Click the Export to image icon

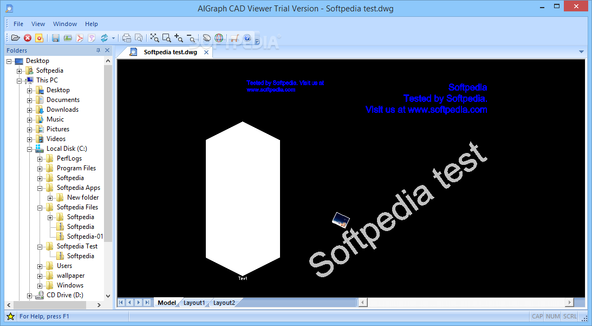click(x=68, y=38)
